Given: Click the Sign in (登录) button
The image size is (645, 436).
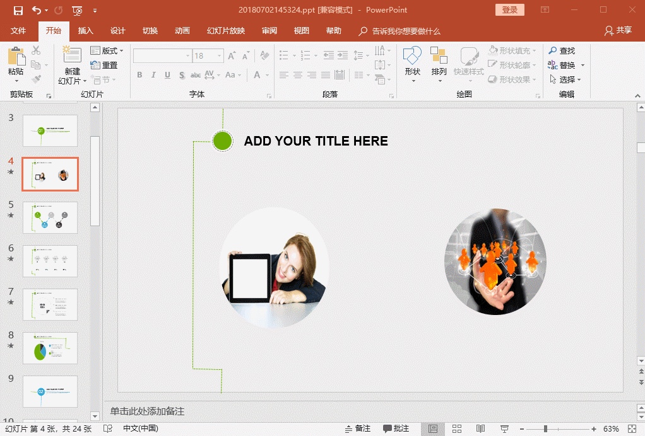Looking at the screenshot, I should [509, 10].
